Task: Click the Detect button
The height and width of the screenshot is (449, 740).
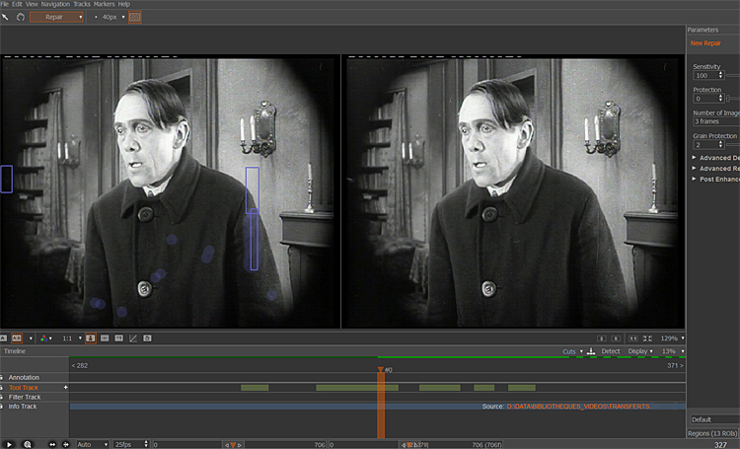Action: [610, 351]
